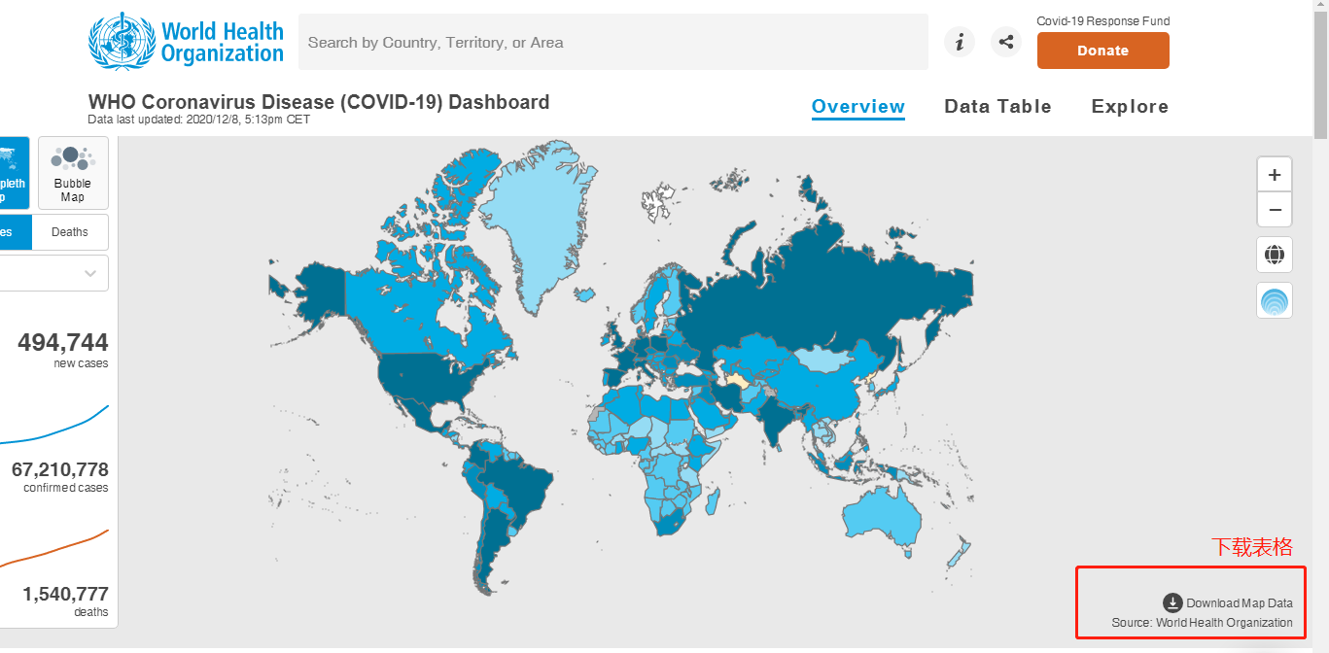Click the blue concentric-arcs map icon
1329x653 pixels.
(x=1275, y=301)
